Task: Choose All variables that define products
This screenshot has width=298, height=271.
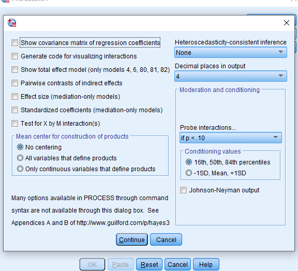Action: point(20,158)
